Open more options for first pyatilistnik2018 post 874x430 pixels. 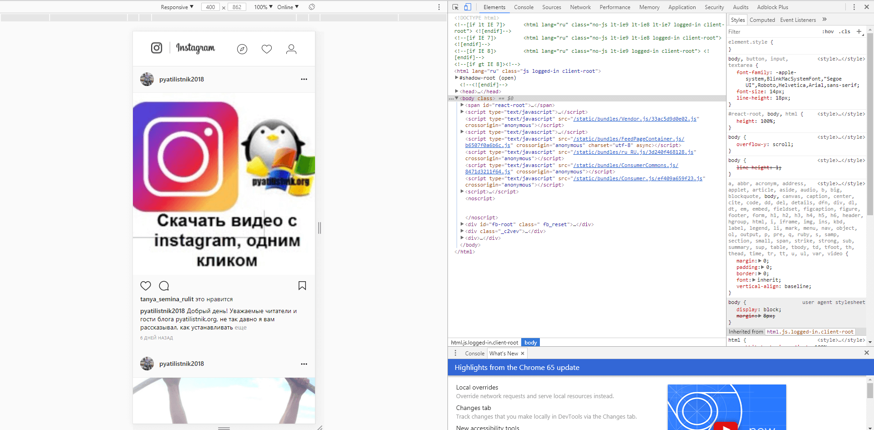[x=304, y=79]
